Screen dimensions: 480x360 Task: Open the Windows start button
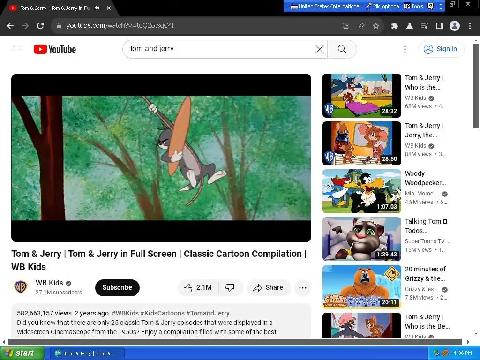[x=22, y=353]
